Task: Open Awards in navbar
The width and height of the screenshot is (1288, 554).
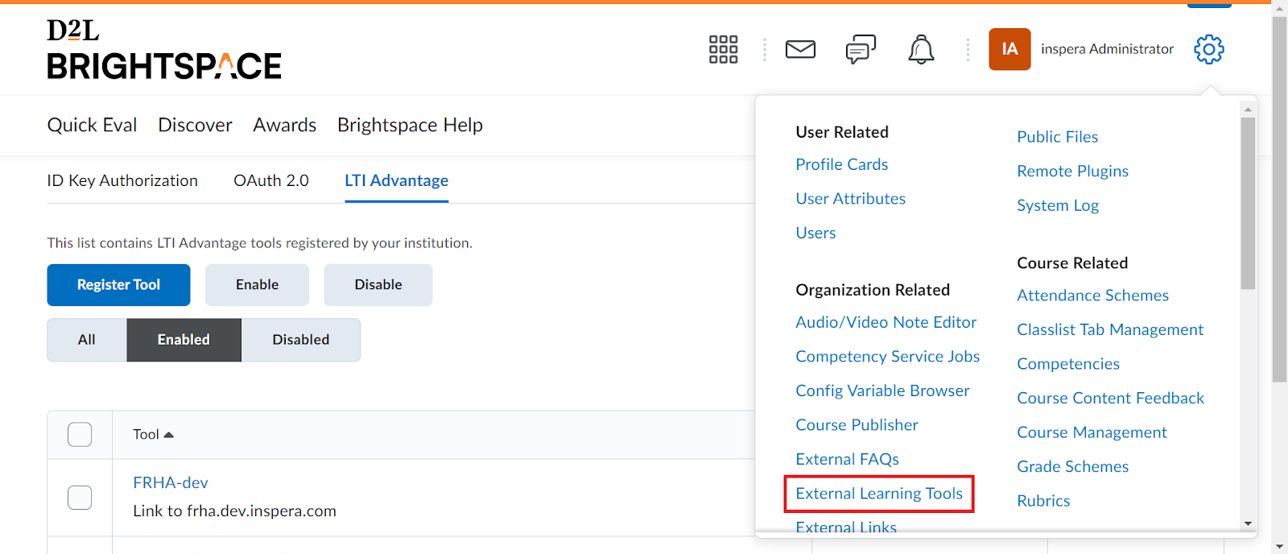Action: pos(285,125)
